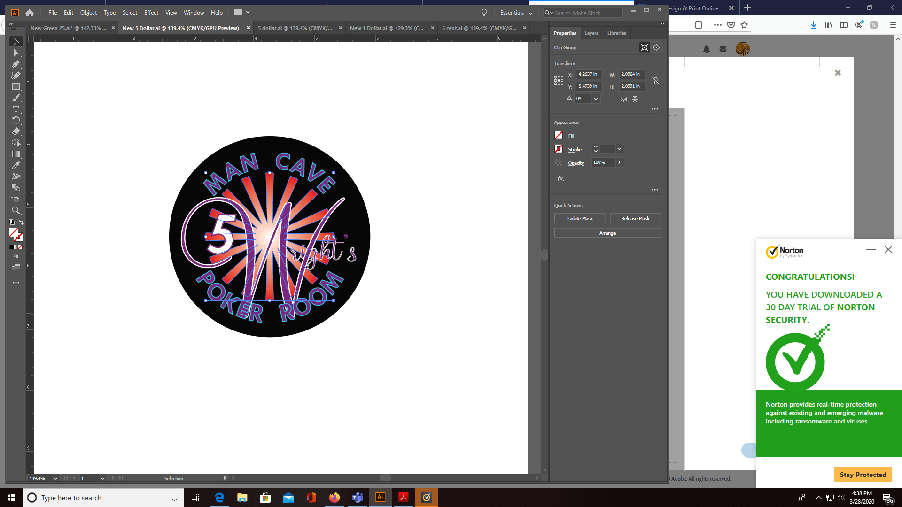Select the Pen tool

click(16, 64)
